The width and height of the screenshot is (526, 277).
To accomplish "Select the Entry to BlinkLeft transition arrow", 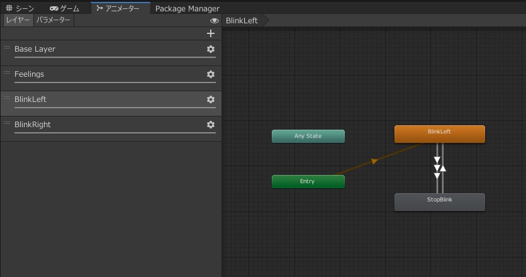I will 374,161.
